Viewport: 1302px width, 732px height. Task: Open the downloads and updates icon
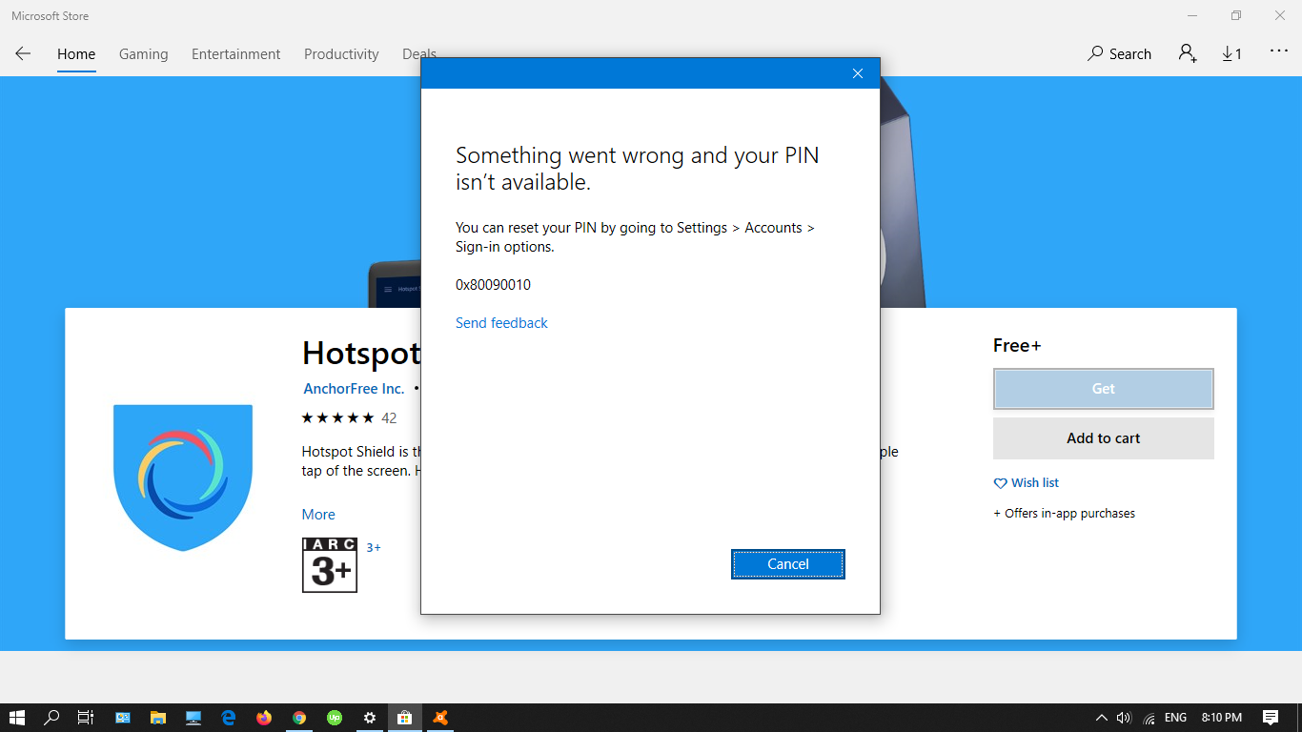1231,53
